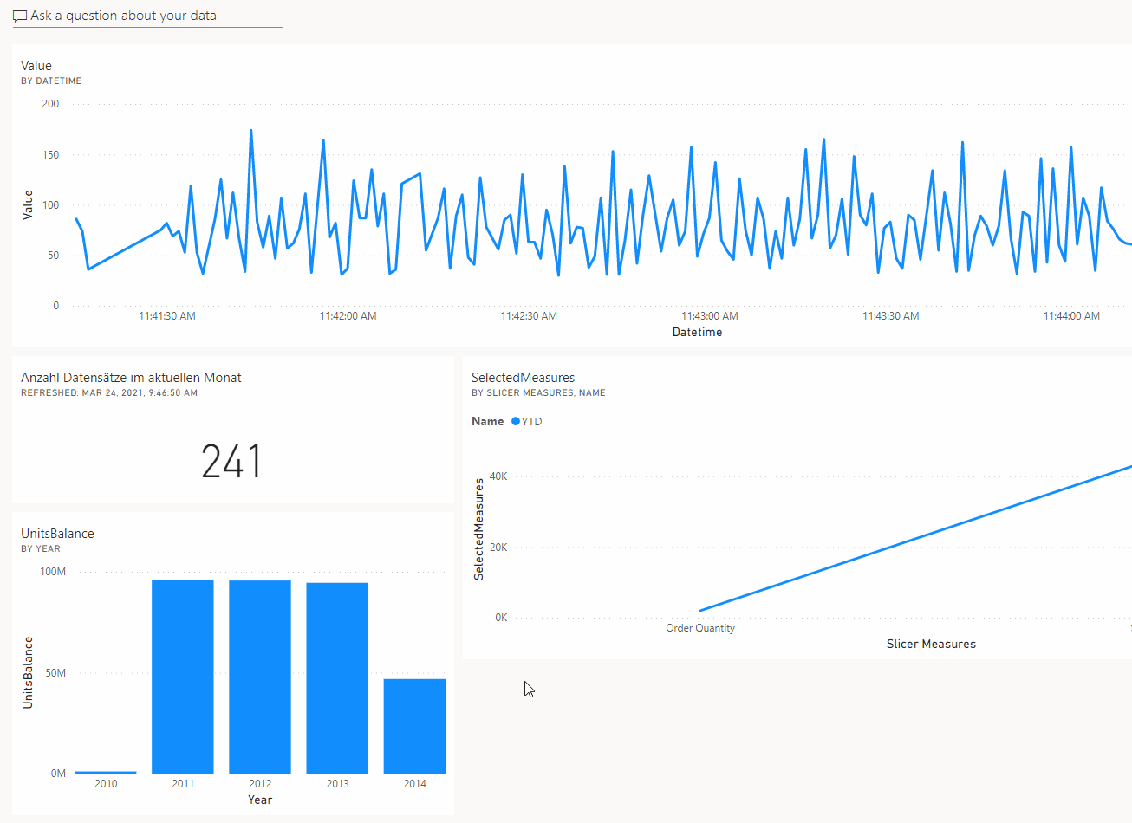
Task: Click the 'Year' x-axis title
Action: 260,800
